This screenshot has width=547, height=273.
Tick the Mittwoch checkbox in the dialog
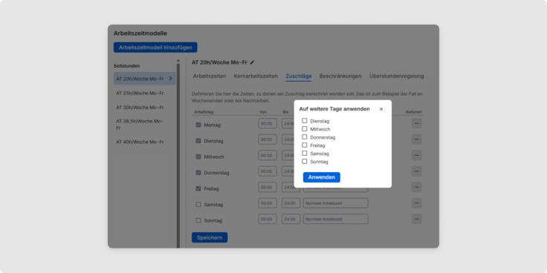[x=305, y=129]
